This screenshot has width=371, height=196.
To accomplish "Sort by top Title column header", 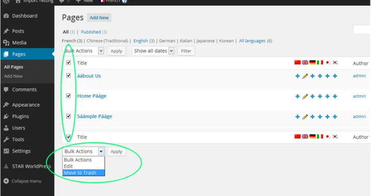I will 82,63.
